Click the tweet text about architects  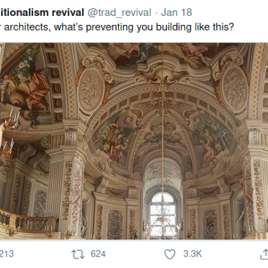[x=117, y=27]
